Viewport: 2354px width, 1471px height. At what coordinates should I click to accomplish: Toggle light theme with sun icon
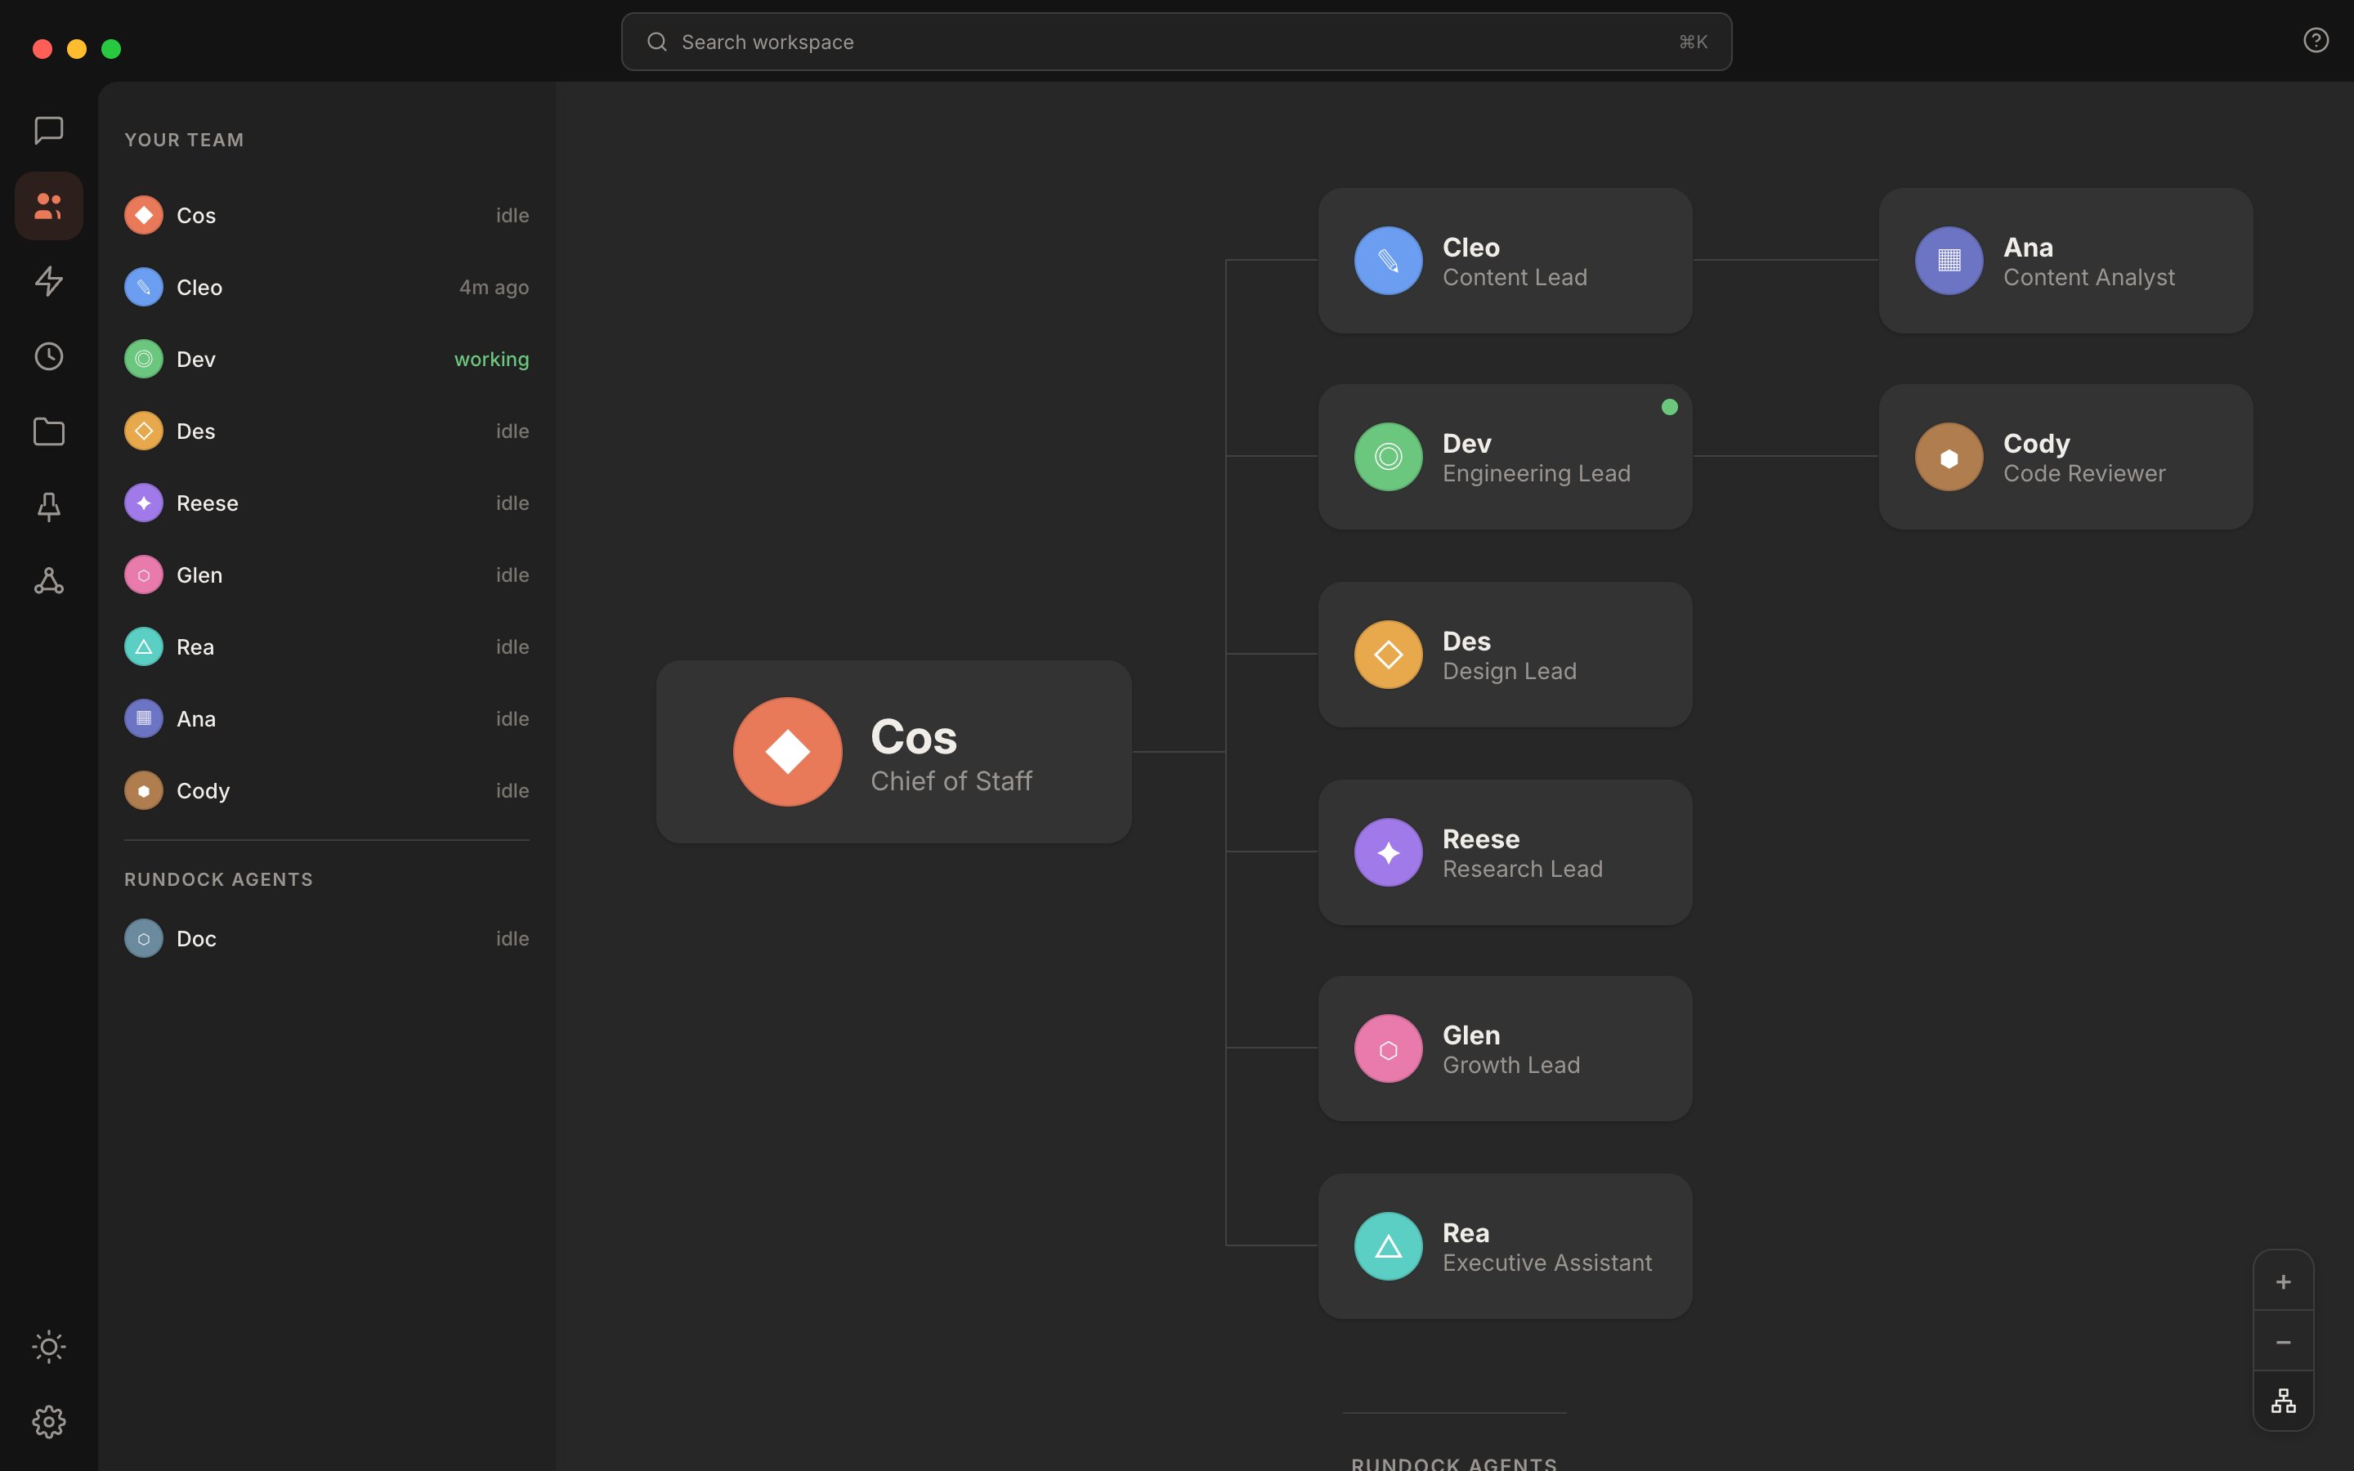click(49, 1347)
